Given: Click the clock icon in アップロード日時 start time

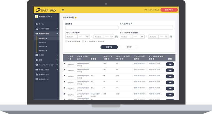Looking at the screenshot, I should click(x=87, y=37).
